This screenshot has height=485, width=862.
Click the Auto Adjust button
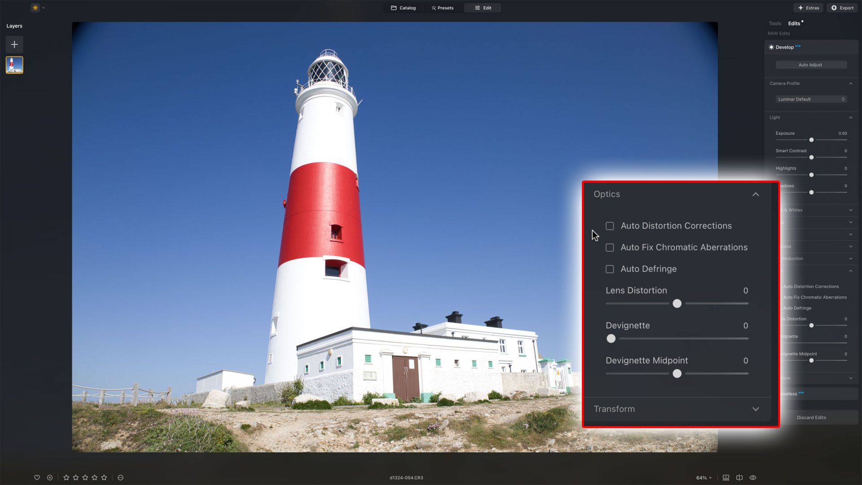810,65
